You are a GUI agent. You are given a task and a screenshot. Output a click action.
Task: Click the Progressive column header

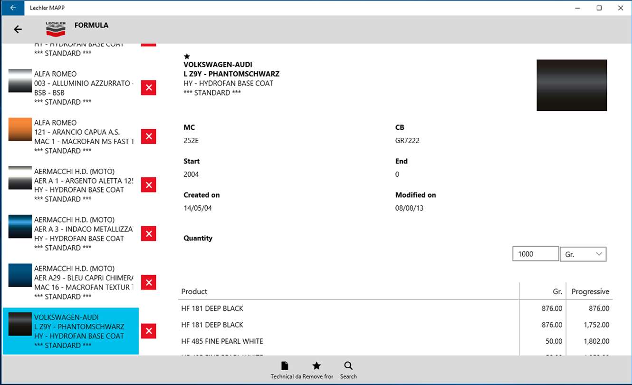[590, 291]
